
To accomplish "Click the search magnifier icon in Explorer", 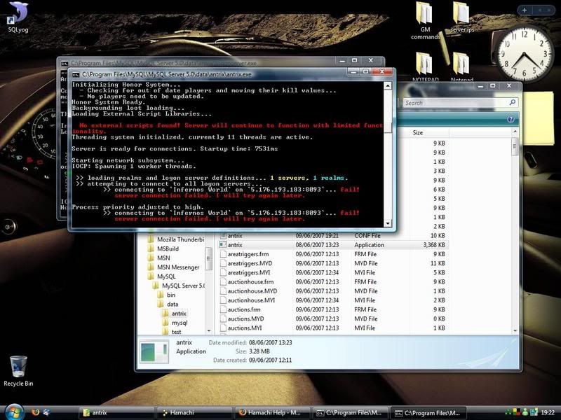I will point(513,102).
